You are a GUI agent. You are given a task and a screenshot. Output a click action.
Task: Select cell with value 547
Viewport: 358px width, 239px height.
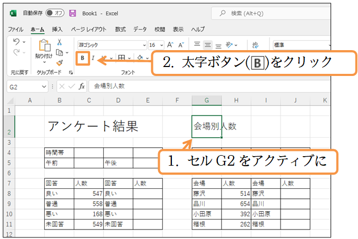pos(89,194)
